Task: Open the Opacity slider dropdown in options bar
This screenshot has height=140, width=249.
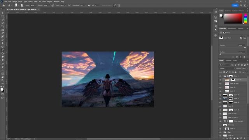Action: pyautogui.click(x=49, y=5)
